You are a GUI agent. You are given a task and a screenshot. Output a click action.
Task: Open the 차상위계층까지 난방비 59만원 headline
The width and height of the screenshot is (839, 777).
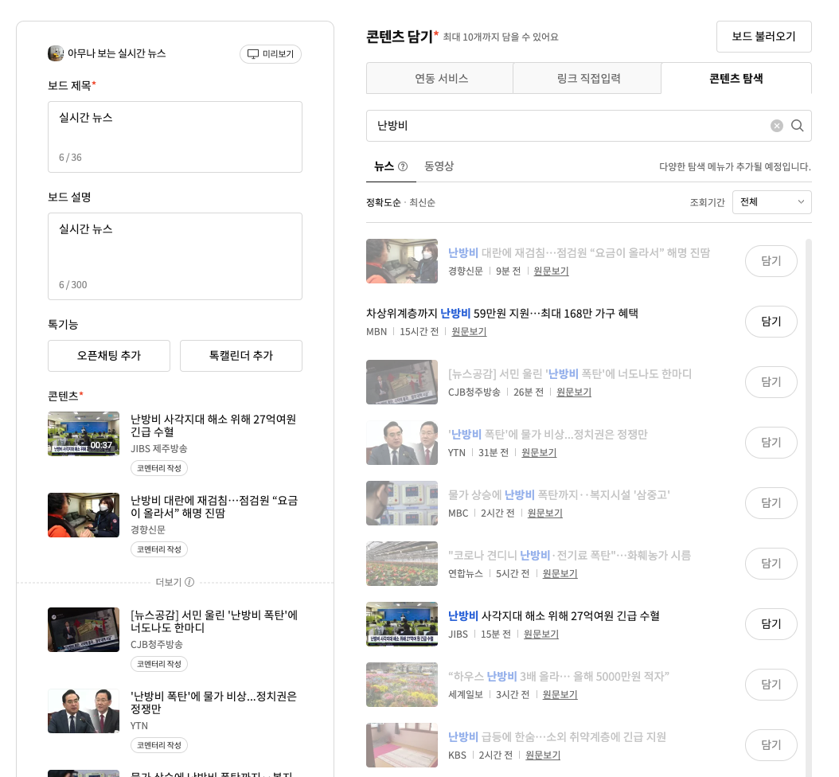[502, 314]
